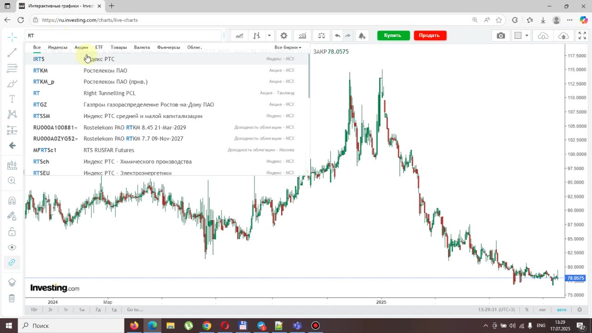The image size is (592, 333).
Task: Select the Товары filter tab
Action: tap(119, 47)
